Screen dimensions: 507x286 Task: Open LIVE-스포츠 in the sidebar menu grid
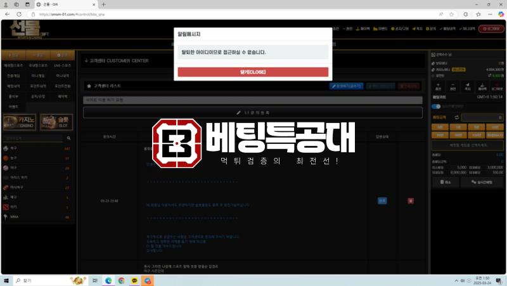[62, 65]
